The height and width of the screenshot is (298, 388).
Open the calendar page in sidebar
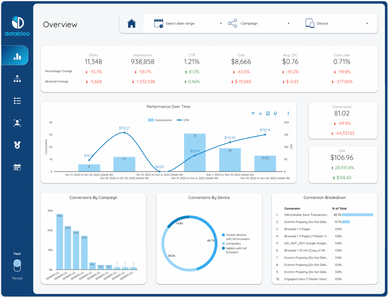click(x=17, y=167)
